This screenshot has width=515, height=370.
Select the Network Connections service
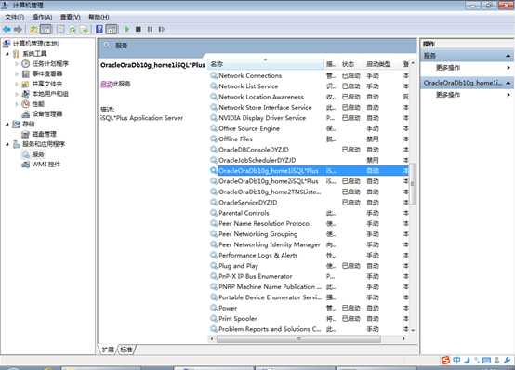click(x=309, y=75)
